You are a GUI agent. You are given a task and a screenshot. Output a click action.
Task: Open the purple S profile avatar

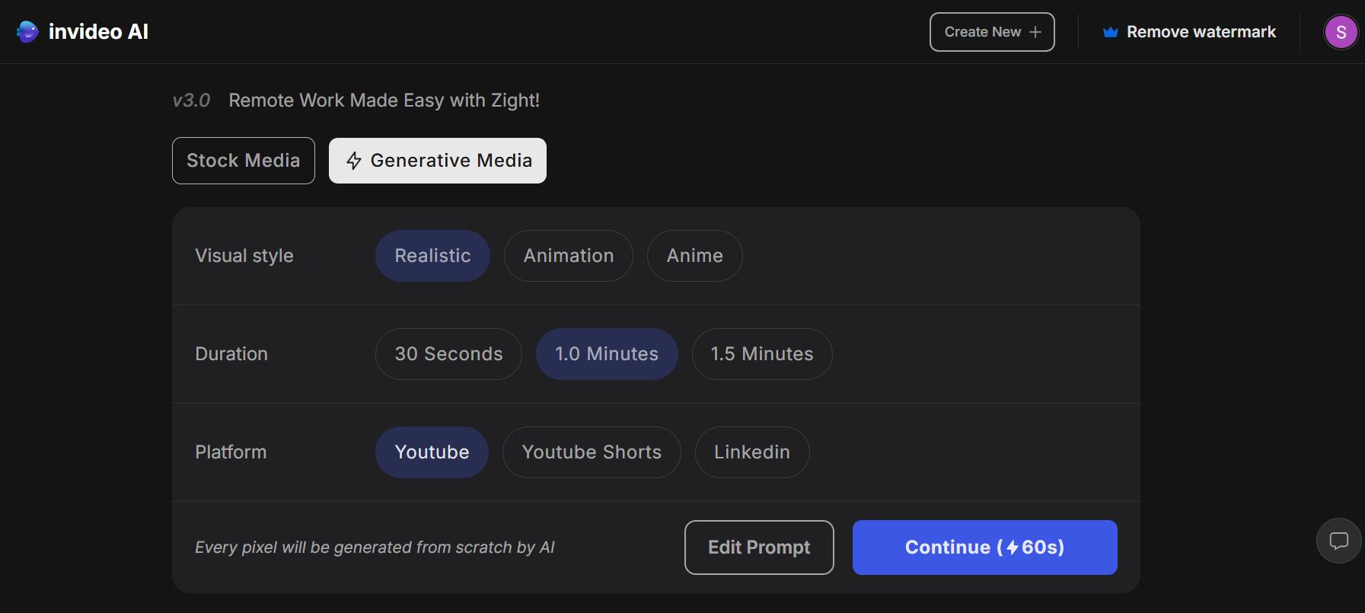(x=1341, y=32)
